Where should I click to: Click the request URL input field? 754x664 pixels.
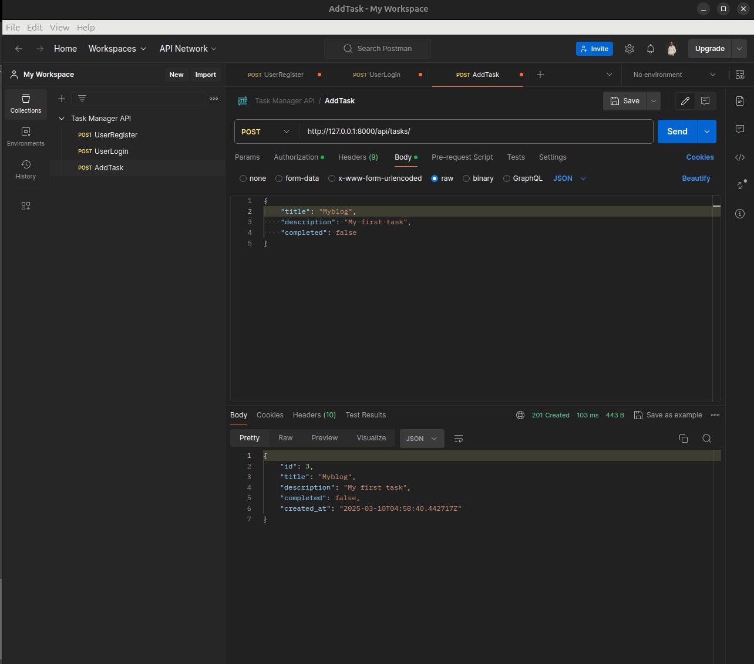coord(476,132)
